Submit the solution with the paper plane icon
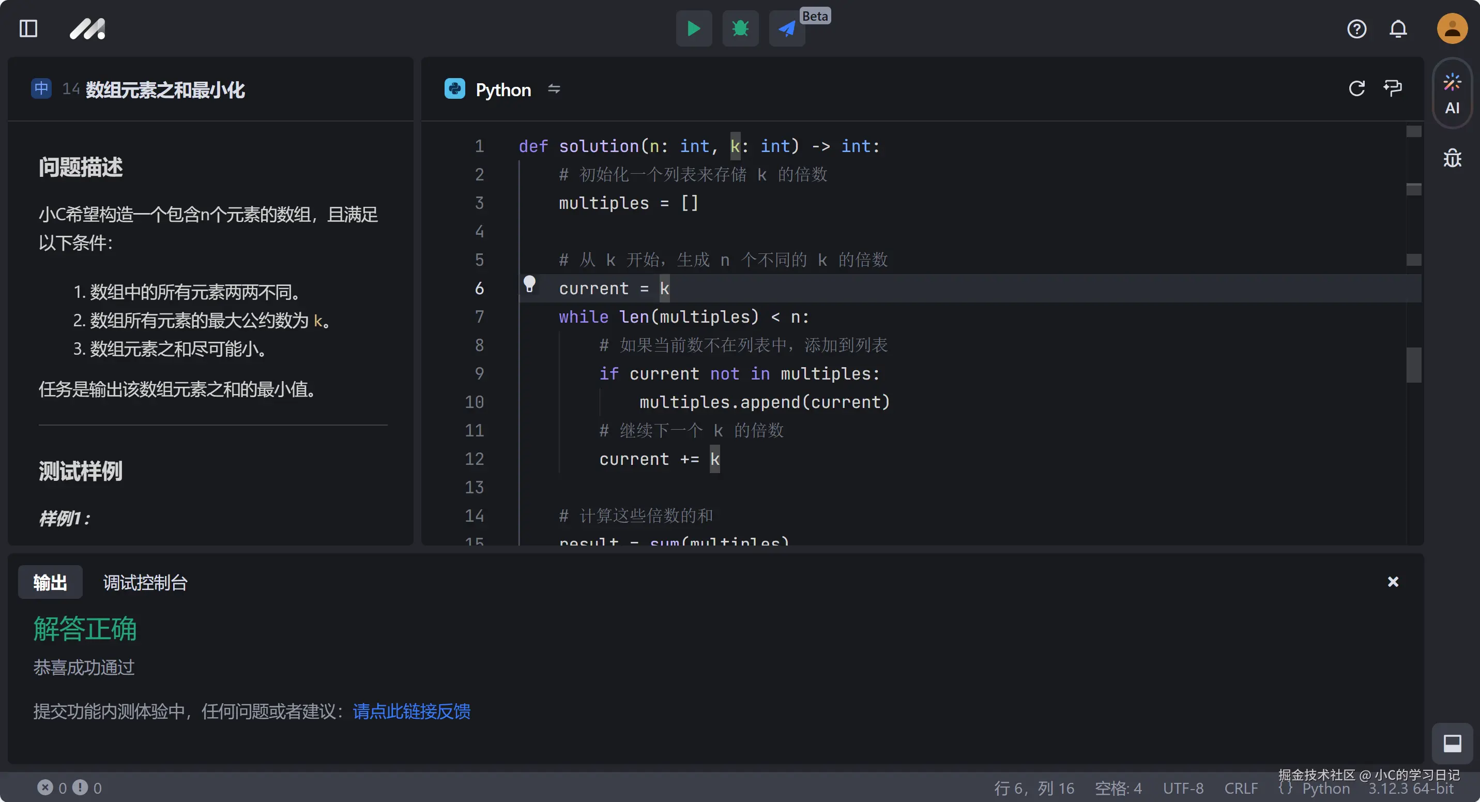This screenshot has width=1480, height=802. pos(787,28)
